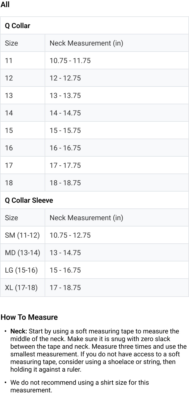The height and width of the screenshot is (394, 189).
Task: Select the "Q Collar" table header
Action: (17, 26)
